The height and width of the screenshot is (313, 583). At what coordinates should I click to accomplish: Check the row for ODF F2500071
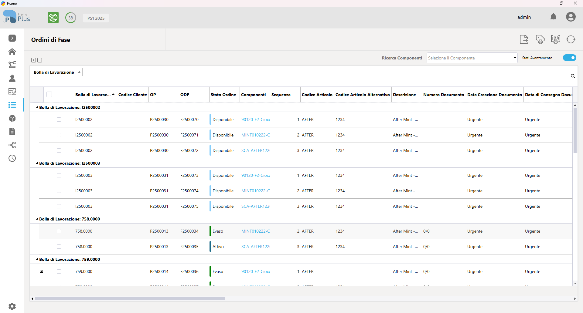59,135
